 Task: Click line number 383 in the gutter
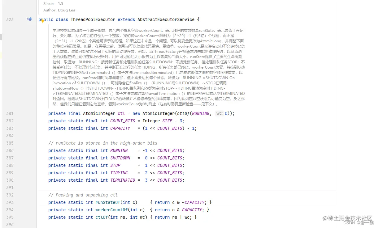coord(10,128)
